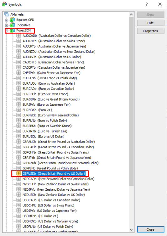The width and height of the screenshot is (167, 236).
Task: Expand the Equities CFD tree node
Action: coord(7,20)
